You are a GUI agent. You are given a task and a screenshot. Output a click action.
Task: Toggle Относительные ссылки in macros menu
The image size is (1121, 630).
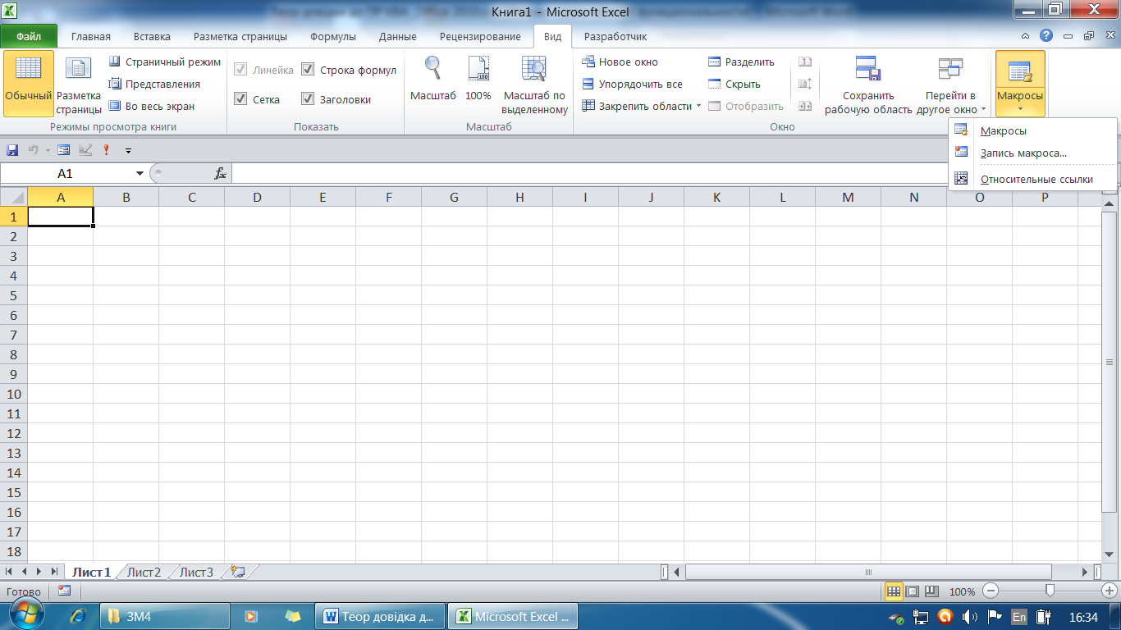coord(1032,179)
